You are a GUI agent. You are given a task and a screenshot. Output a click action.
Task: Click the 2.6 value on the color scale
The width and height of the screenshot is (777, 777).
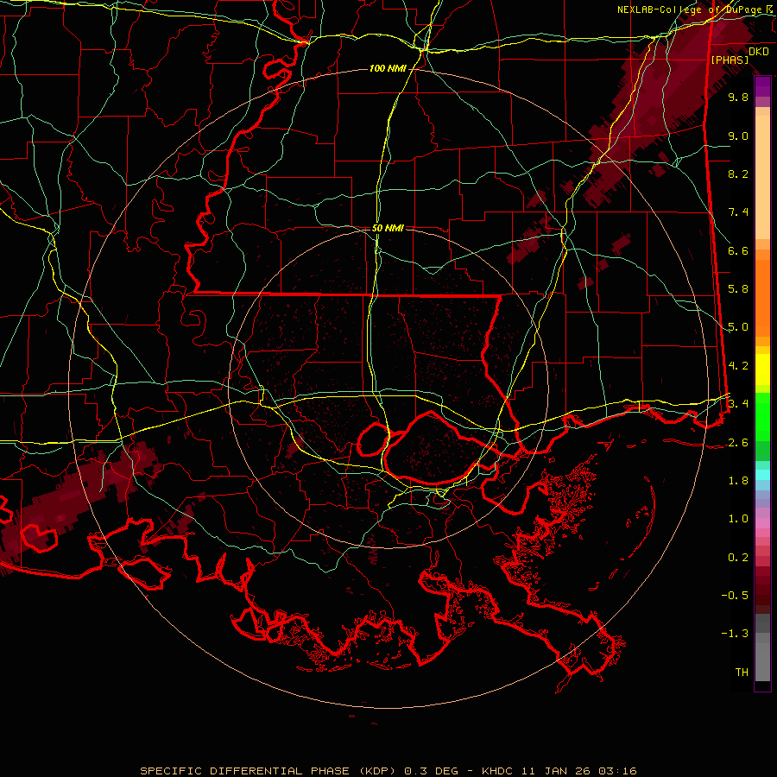pyautogui.click(x=738, y=443)
